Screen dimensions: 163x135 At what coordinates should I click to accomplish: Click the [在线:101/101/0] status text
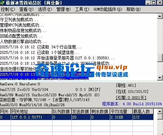point(132,91)
